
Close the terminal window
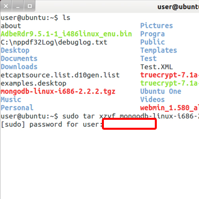[6, 6]
